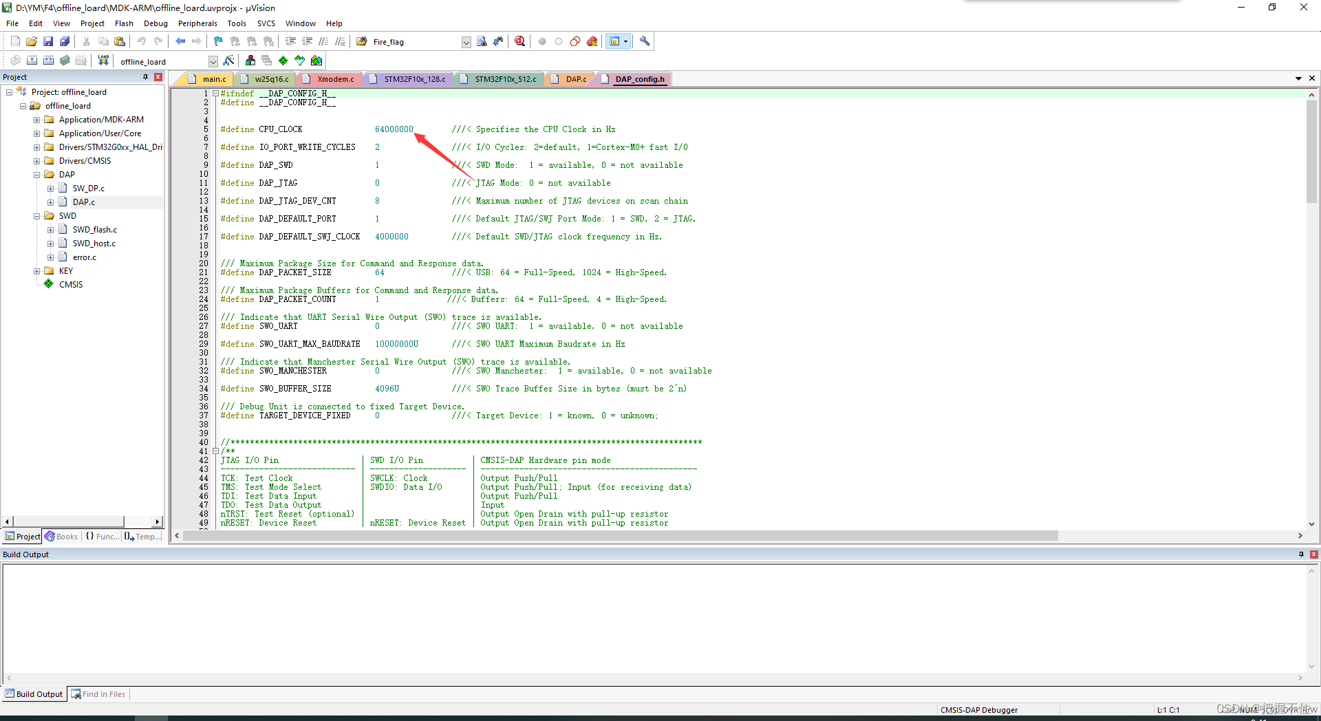Open the offline_loard target dropdown

(x=213, y=61)
